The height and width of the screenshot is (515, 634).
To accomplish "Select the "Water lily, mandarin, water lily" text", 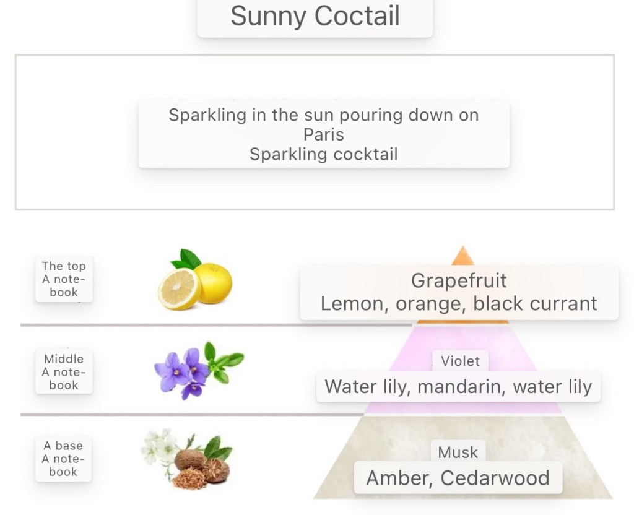I will click(458, 387).
